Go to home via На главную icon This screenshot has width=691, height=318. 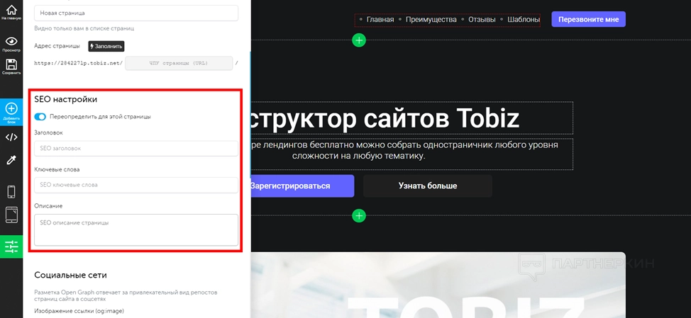11,12
